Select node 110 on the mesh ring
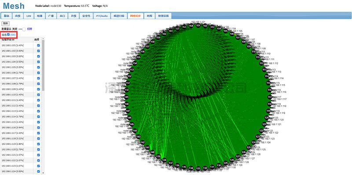Viewport: 352px width, 175px height. (254, 51)
